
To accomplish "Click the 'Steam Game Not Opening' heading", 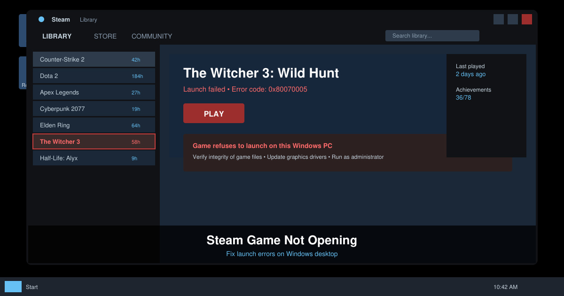I will (282, 240).
